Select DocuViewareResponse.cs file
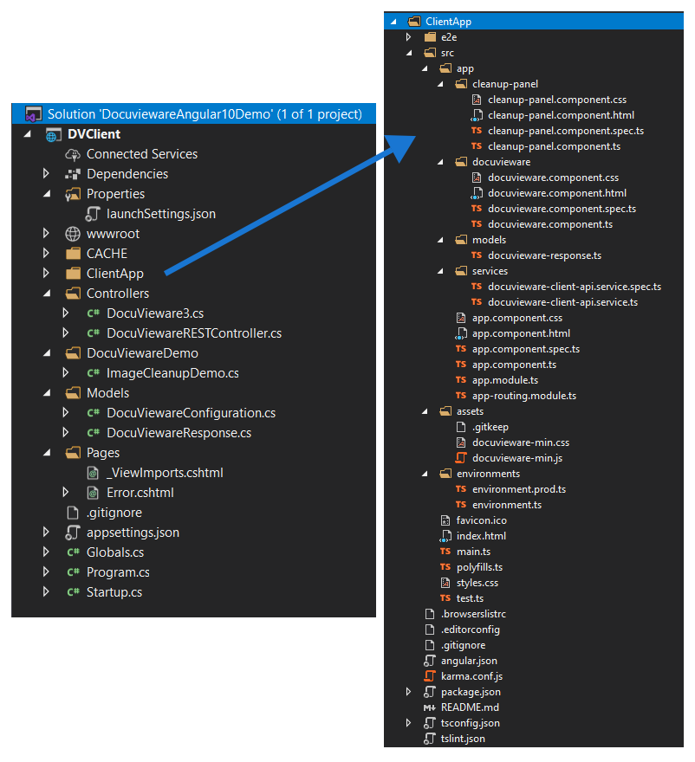Viewport: 695px width, 762px height. point(179,433)
